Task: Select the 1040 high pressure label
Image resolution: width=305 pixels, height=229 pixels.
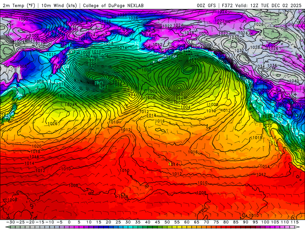Action: pos(294,81)
